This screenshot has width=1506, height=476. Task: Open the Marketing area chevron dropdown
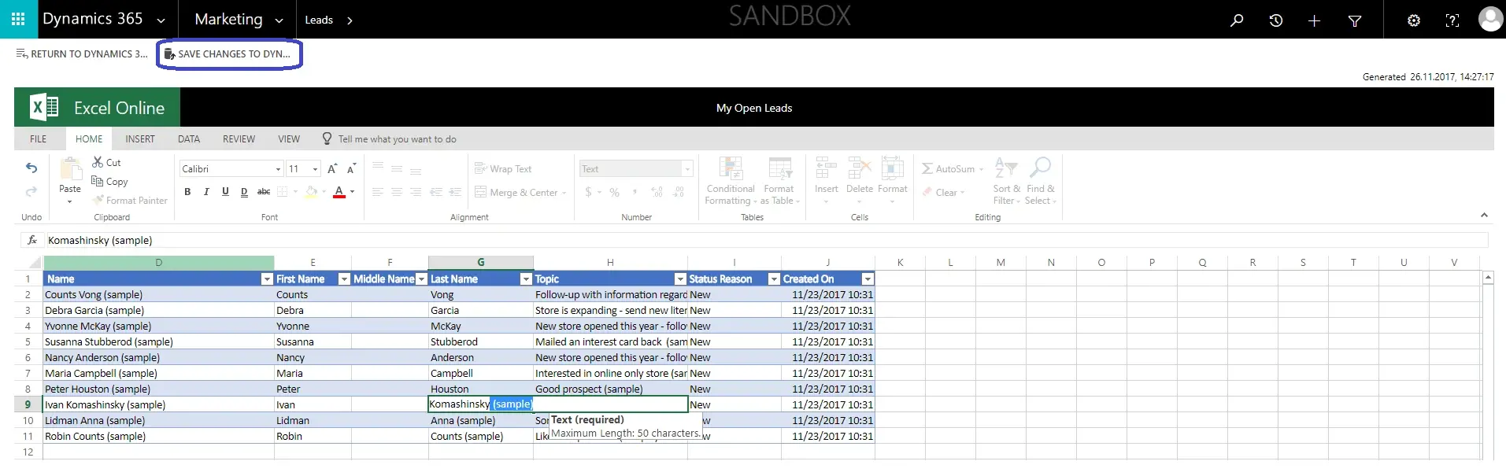(x=279, y=20)
